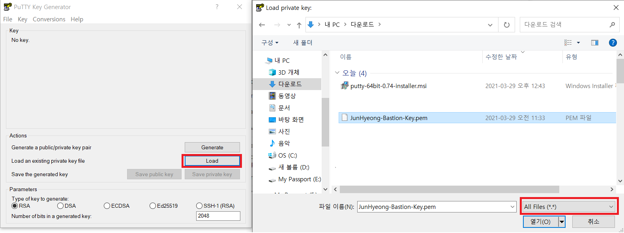624x233 pixels.
Task: Click the putty installer msi file icon
Action: pos(345,86)
